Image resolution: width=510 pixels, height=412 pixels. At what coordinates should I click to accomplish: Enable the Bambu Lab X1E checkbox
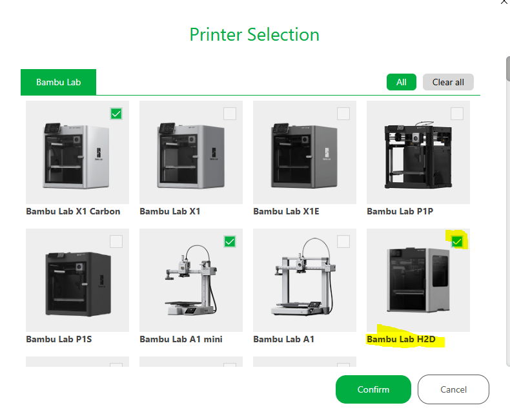coord(343,114)
